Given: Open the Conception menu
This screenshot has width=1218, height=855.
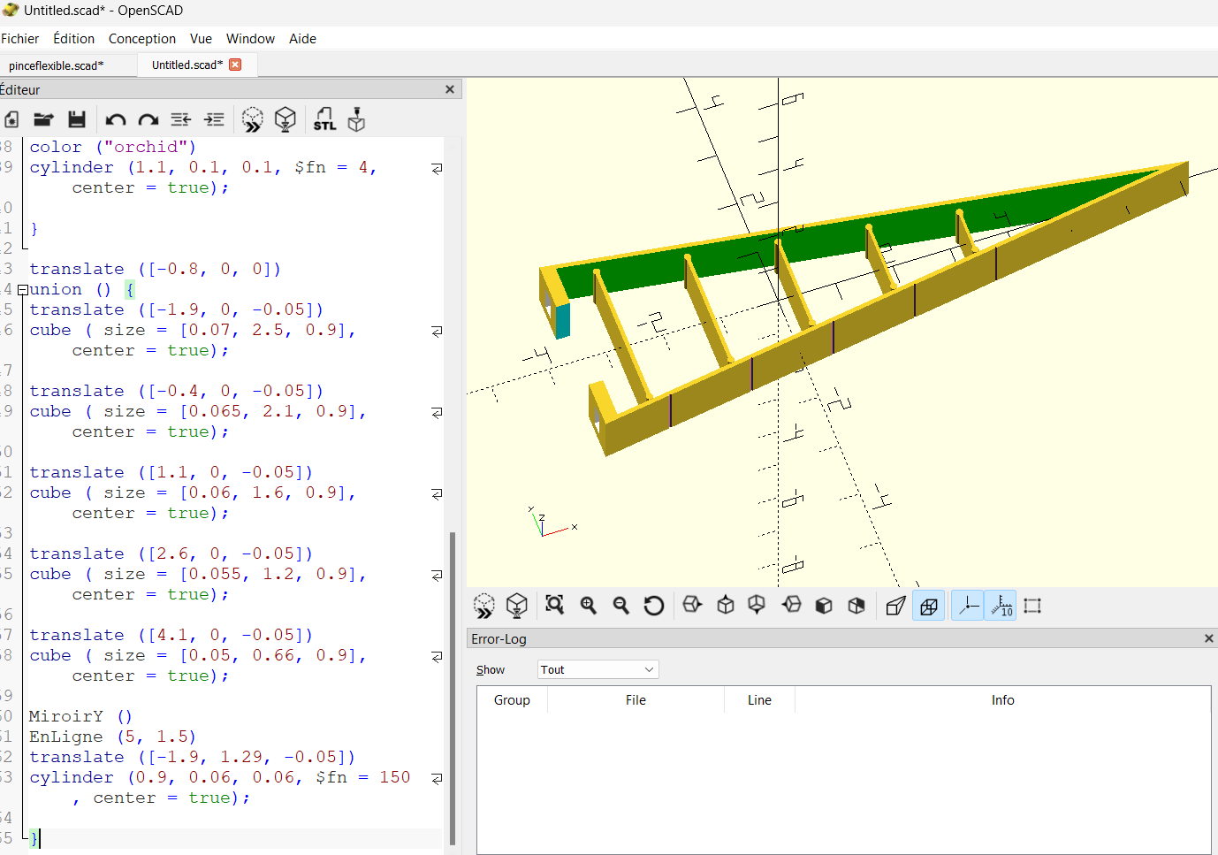Looking at the screenshot, I should click(142, 39).
